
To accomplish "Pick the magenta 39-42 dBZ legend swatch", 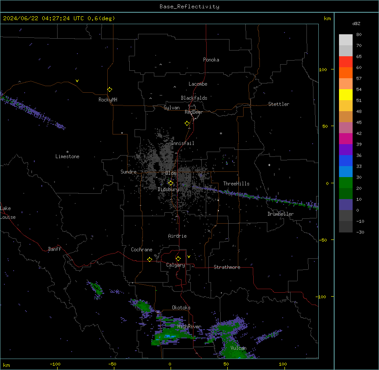I will coord(346,138).
